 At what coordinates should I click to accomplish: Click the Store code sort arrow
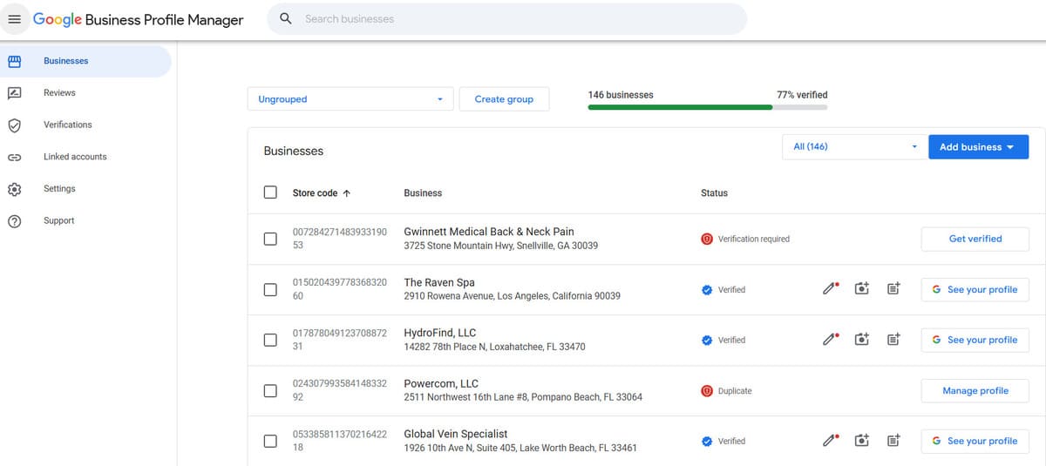click(347, 193)
